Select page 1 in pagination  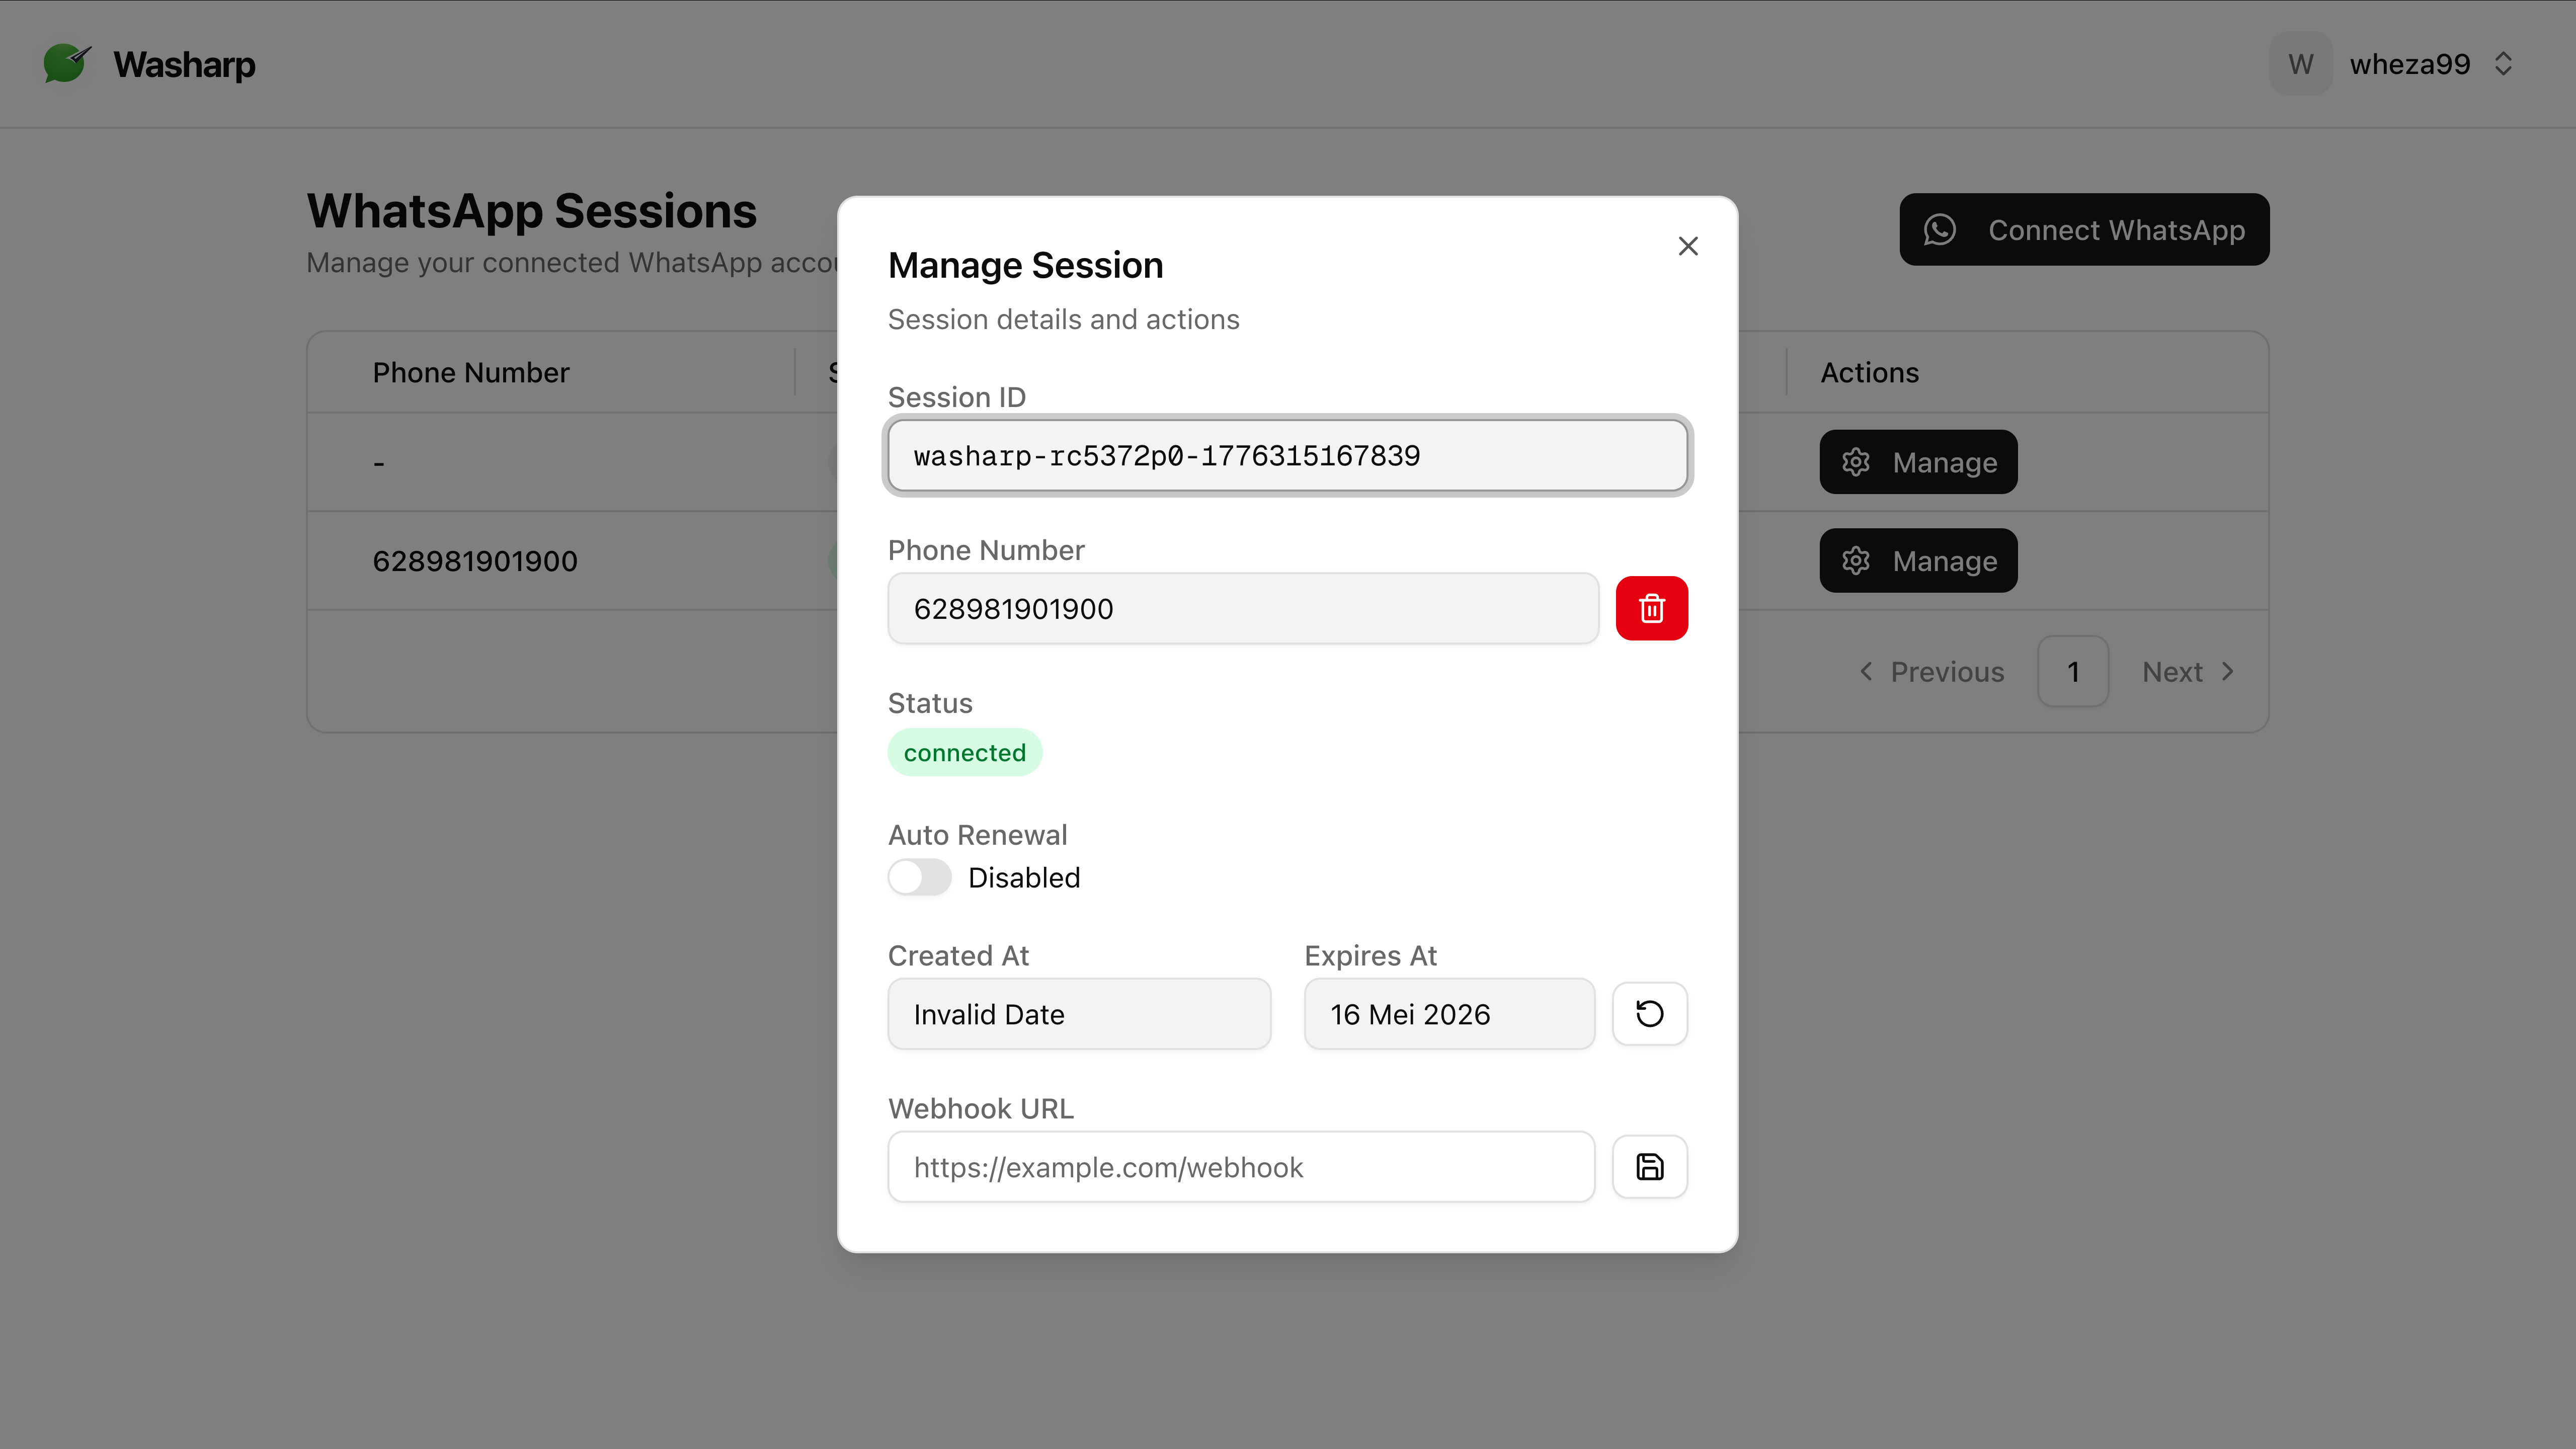pos(2073,672)
